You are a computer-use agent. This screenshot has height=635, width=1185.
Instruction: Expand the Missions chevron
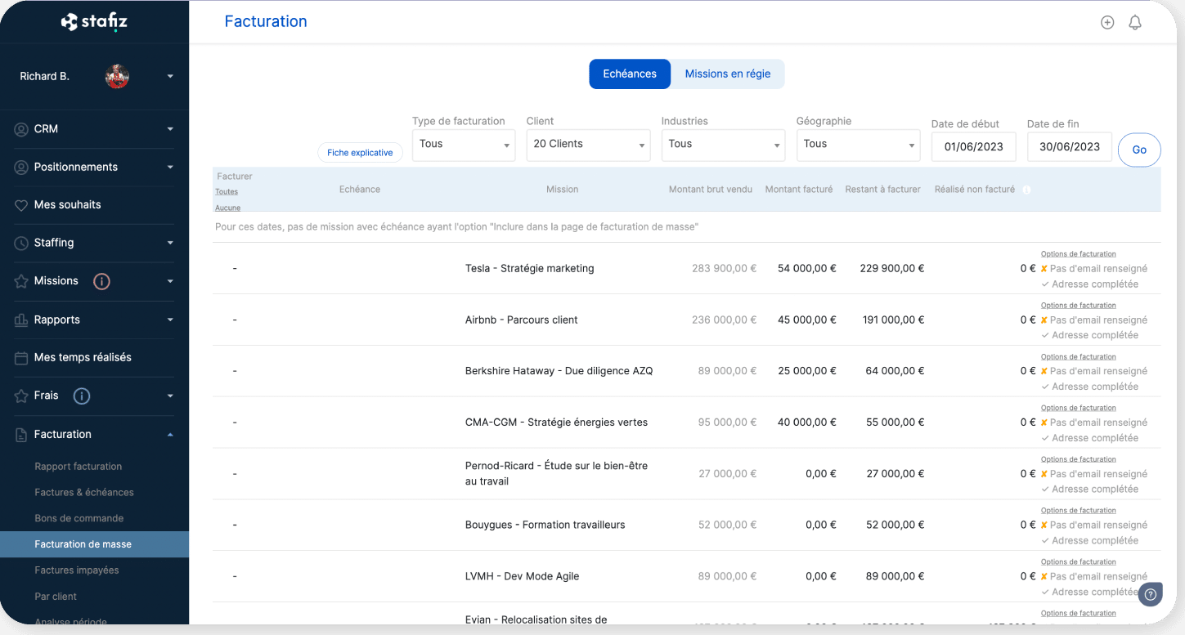170,281
